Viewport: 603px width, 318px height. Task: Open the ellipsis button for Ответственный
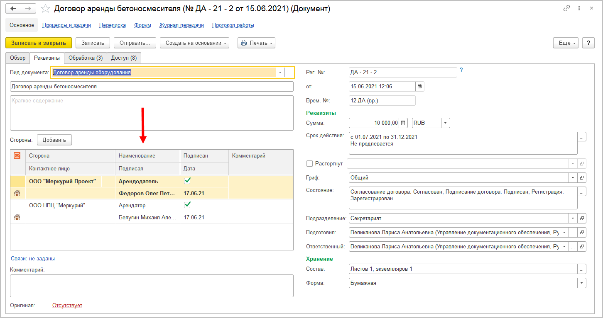[x=573, y=247]
